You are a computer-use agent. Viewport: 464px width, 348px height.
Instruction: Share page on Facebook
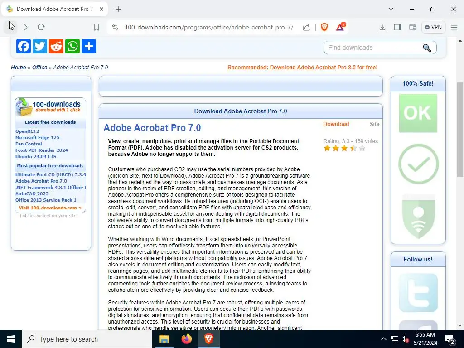tap(24, 46)
